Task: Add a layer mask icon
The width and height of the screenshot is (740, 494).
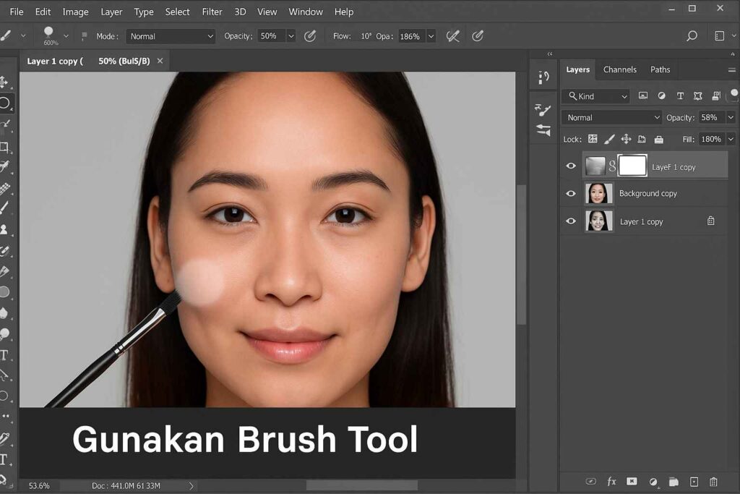Action: coord(632,481)
